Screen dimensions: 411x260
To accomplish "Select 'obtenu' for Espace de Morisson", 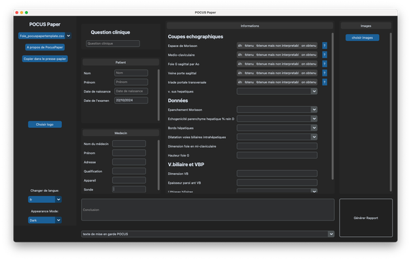I will pos(249,46).
